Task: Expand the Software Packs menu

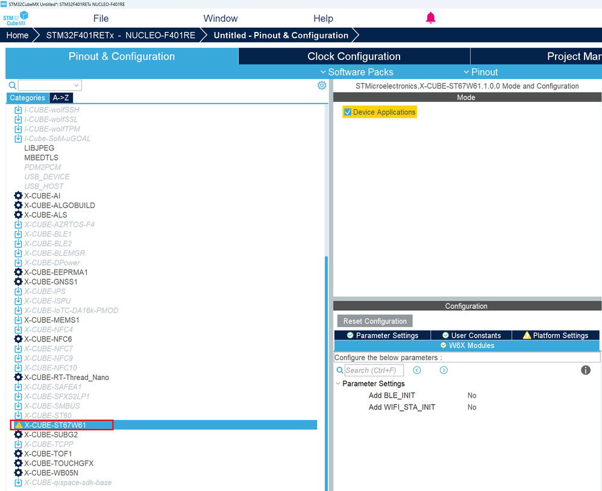Action: pos(357,72)
